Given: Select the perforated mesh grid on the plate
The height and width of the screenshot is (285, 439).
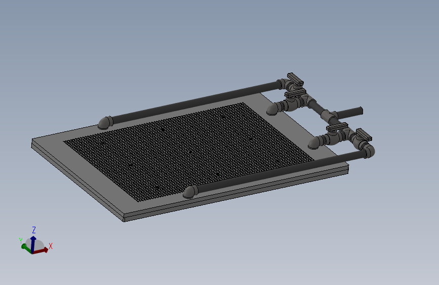Looking at the screenshot, I should tap(189, 152).
